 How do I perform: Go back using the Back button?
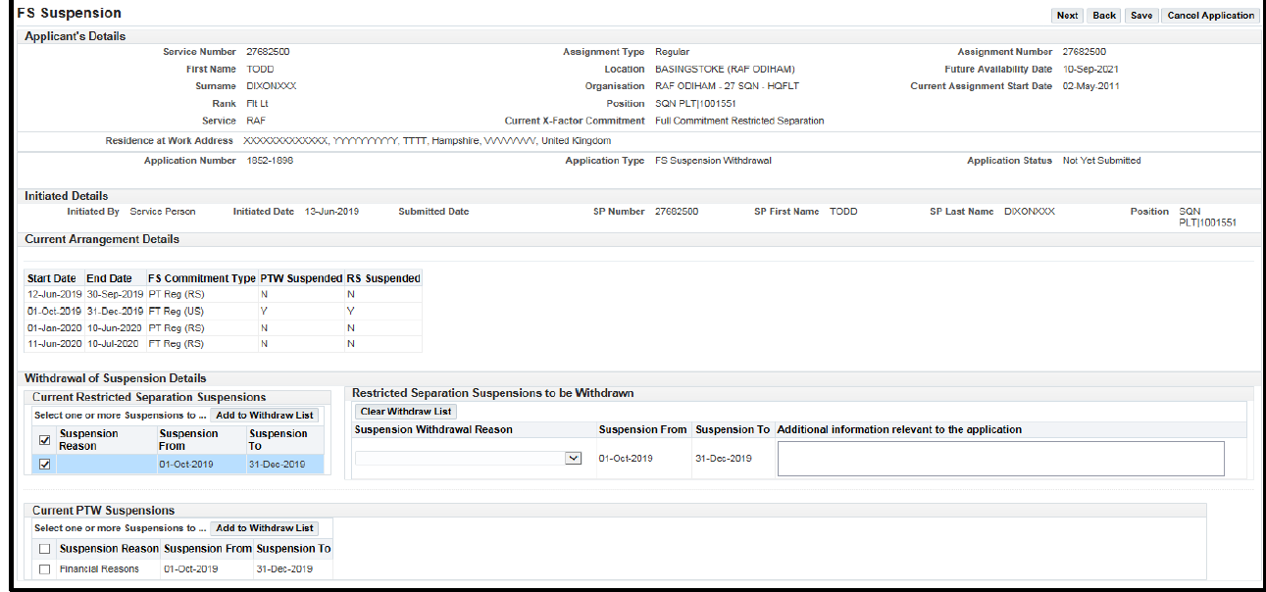tap(1104, 16)
